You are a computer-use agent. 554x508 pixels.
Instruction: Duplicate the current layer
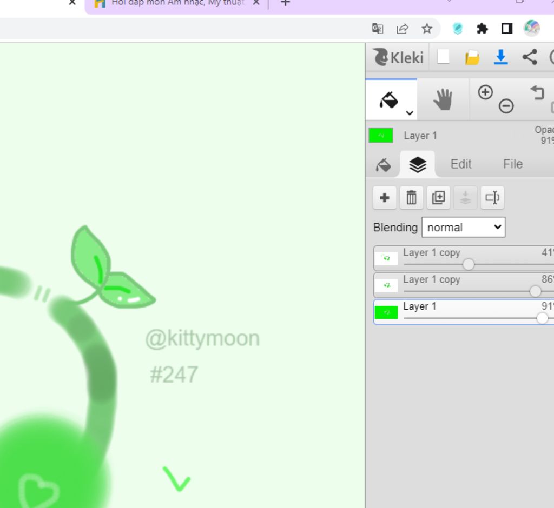click(438, 198)
